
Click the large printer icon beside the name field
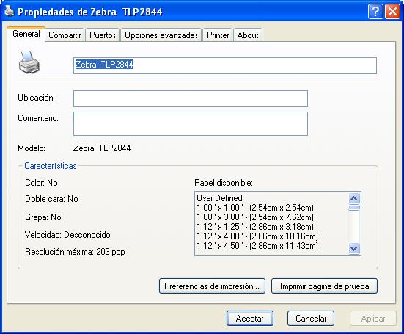[x=29, y=62]
